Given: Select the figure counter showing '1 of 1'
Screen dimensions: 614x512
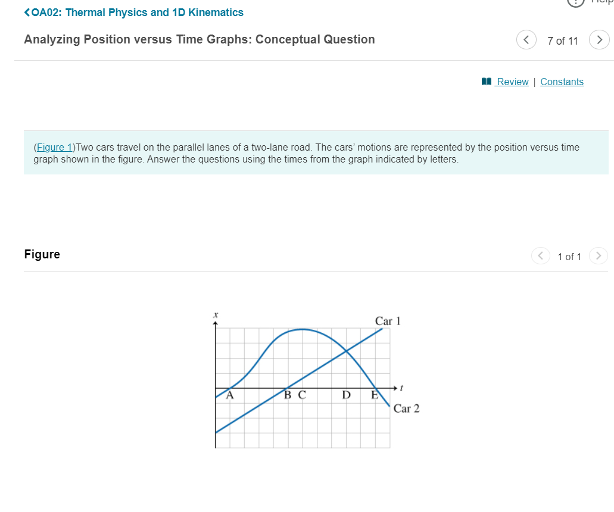Looking at the screenshot, I should tap(569, 256).
